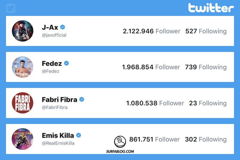Click Fedez's blue verified checkmark
240x160 pixels.
[67, 63]
